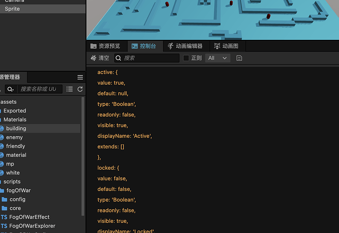Enable the 正则 regex checkbox

[186, 58]
